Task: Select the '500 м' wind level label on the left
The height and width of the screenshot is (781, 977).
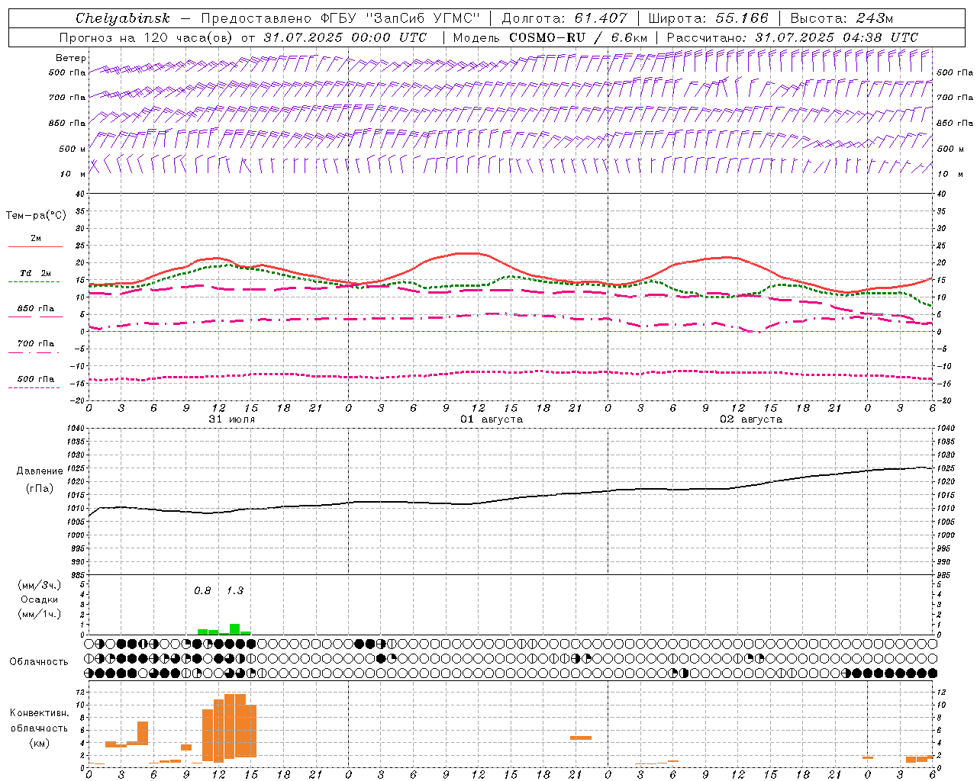Action: 72,149
